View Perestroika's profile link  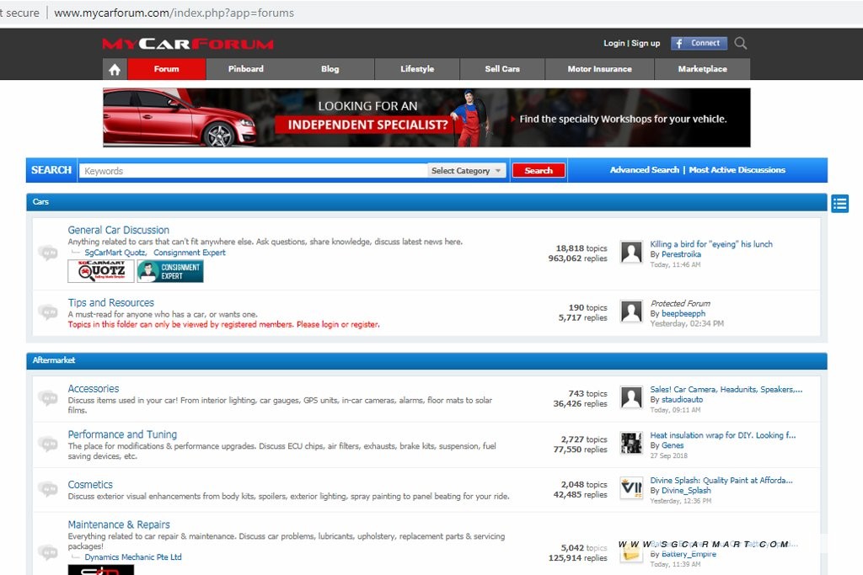click(681, 254)
